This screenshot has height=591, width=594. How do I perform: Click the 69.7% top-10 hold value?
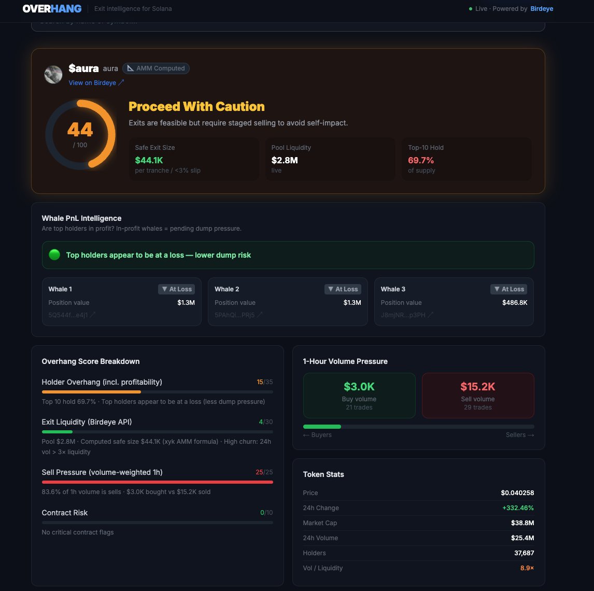point(421,160)
